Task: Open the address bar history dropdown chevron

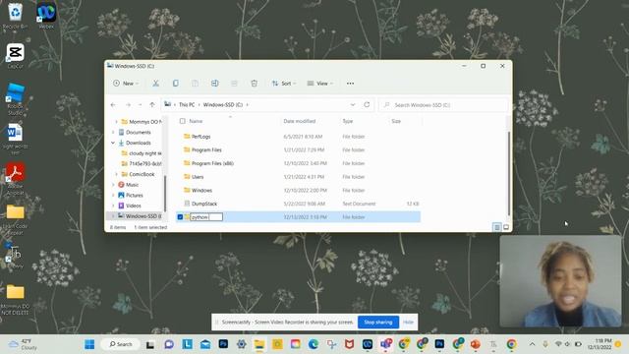Action: [353, 105]
